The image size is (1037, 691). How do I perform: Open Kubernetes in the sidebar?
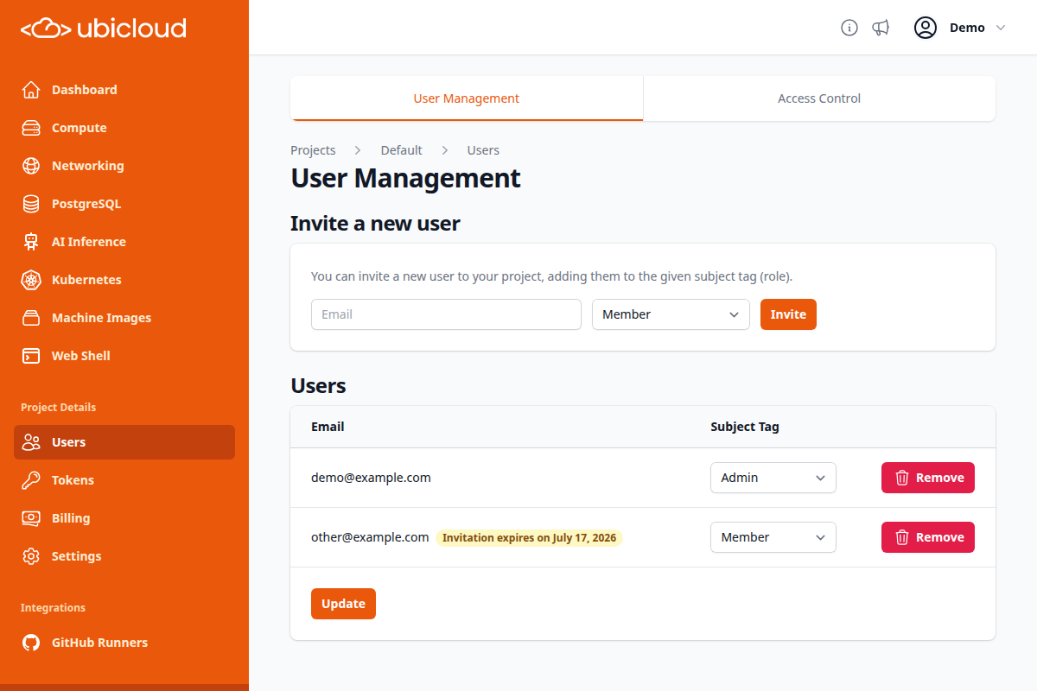click(x=124, y=280)
